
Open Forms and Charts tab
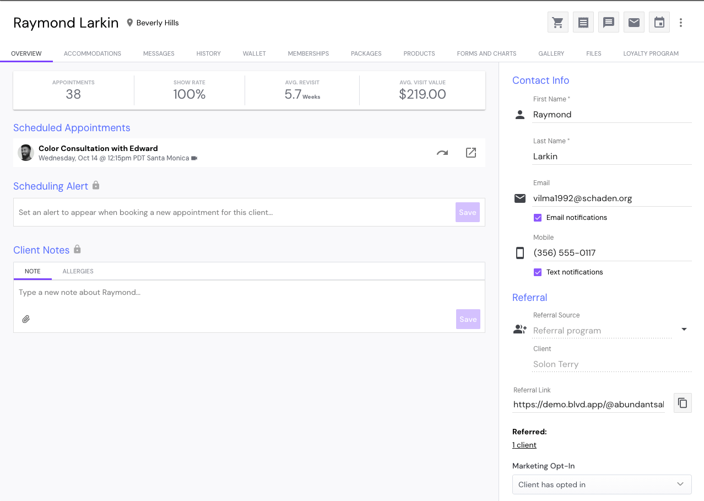pyautogui.click(x=487, y=53)
